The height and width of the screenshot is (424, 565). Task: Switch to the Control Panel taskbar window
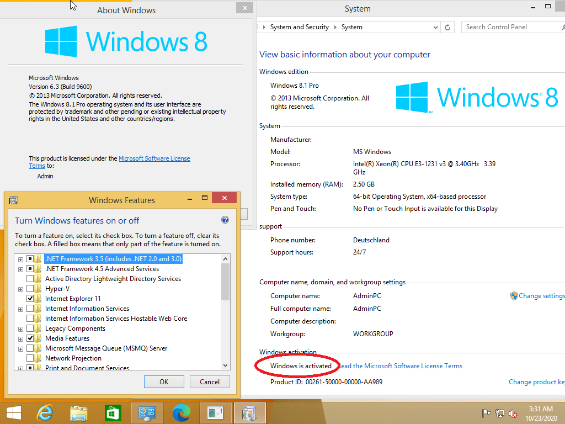147,413
